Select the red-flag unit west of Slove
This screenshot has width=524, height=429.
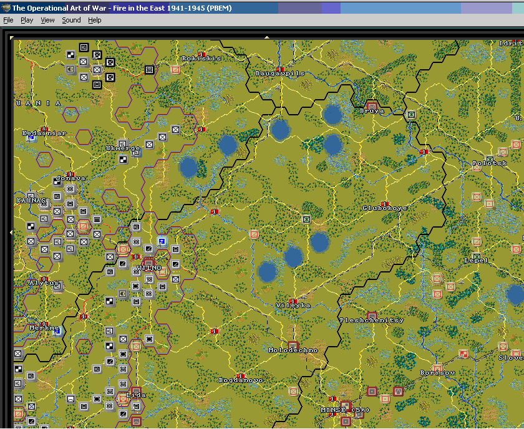click(463, 354)
